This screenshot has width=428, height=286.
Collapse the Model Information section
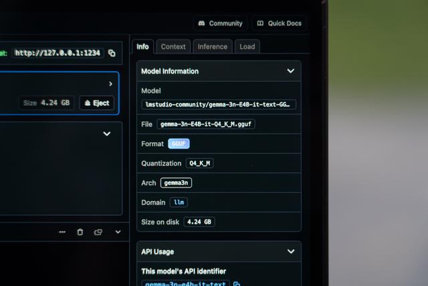[291, 71]
